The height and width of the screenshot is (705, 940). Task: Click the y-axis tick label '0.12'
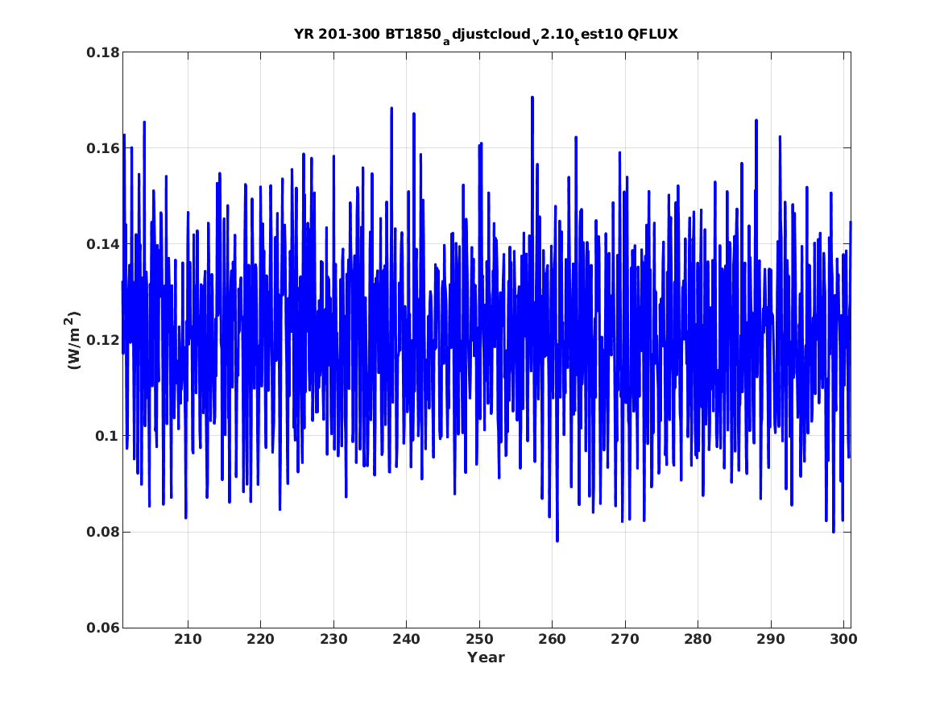click(102, 340)
